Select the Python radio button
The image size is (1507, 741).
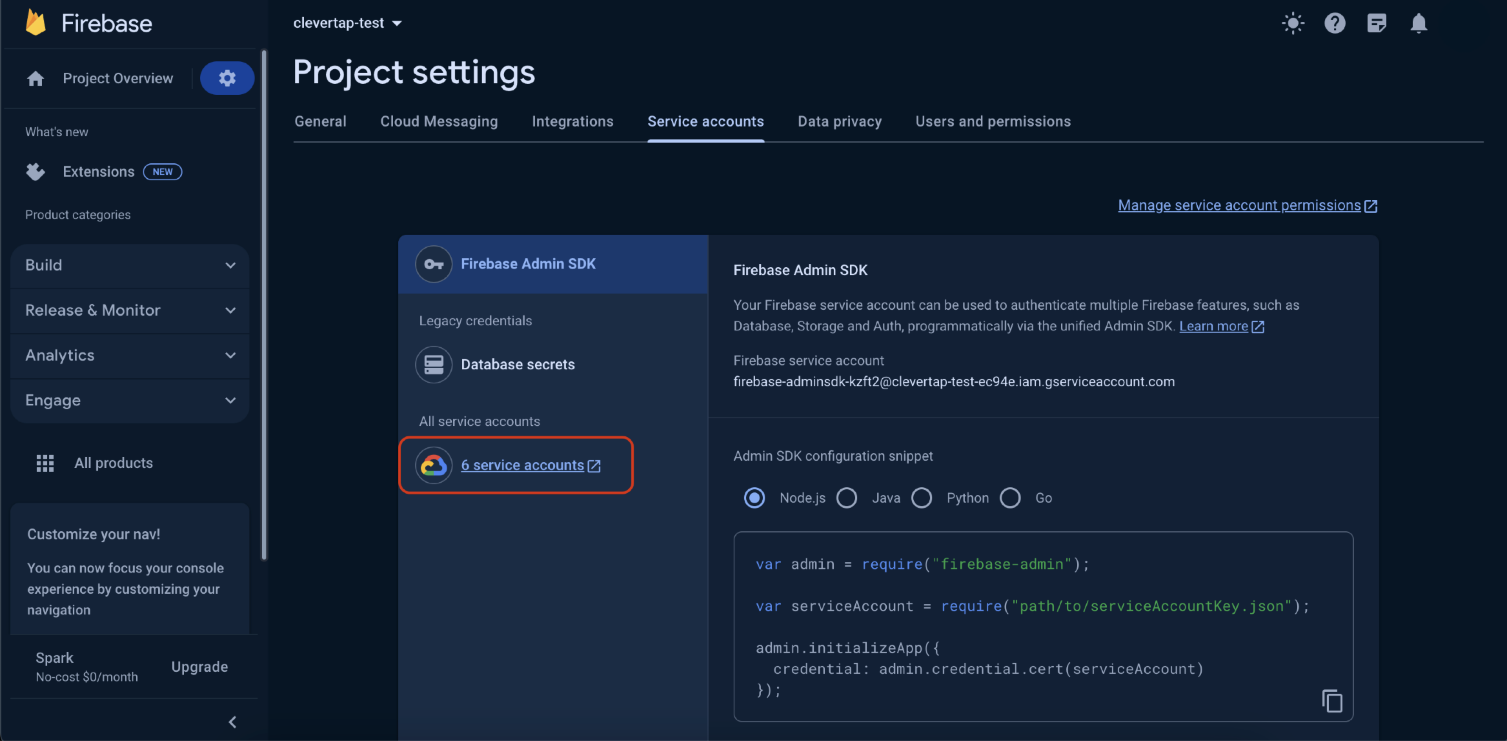click(921, 498)
